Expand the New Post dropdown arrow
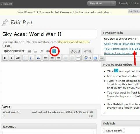Image resolution: width=140 pixels, height=134 pixels. 113,3
